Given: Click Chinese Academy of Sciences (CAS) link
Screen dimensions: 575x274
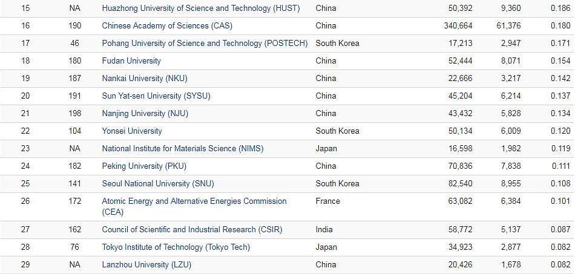Looking at the screenshot, I should [x=167, y=26].
